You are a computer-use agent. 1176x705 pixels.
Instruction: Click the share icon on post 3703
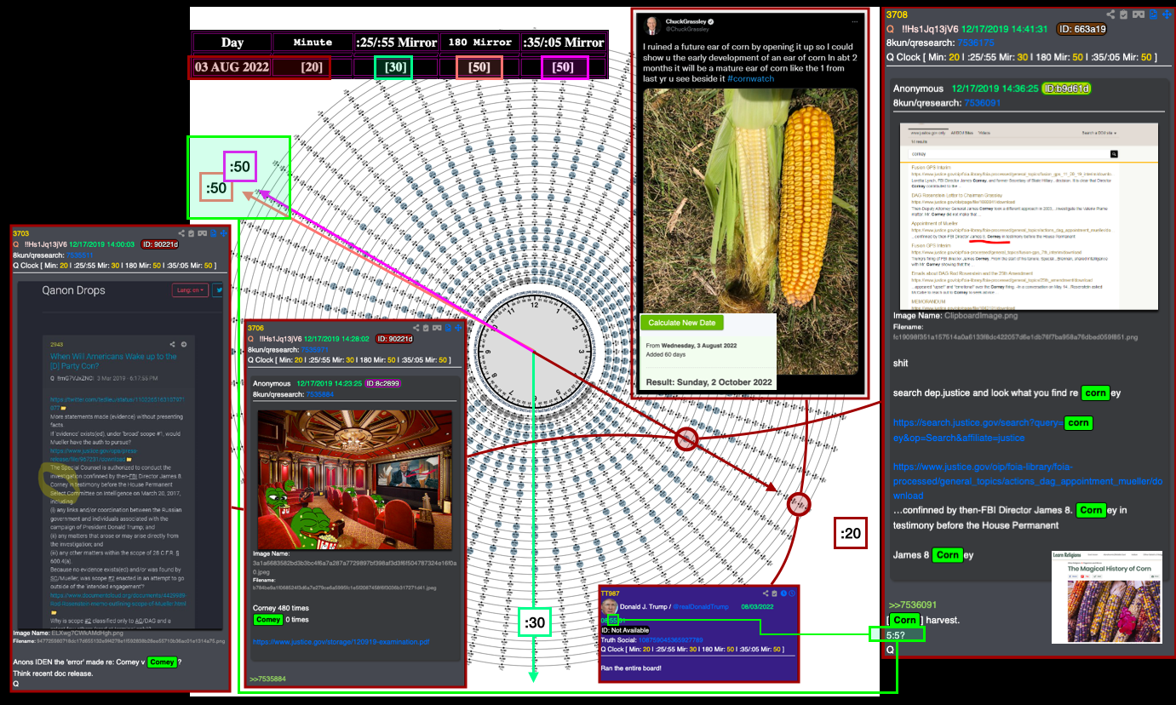point(181,233)
